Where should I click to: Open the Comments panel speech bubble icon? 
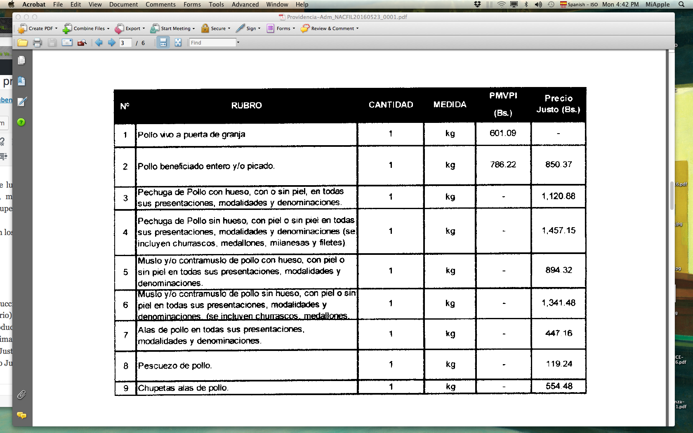pos(21,415)
